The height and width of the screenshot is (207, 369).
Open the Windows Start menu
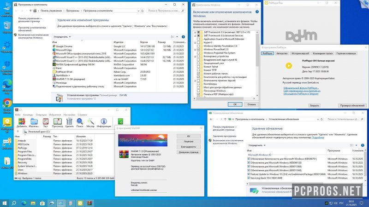tap(4, 203)
